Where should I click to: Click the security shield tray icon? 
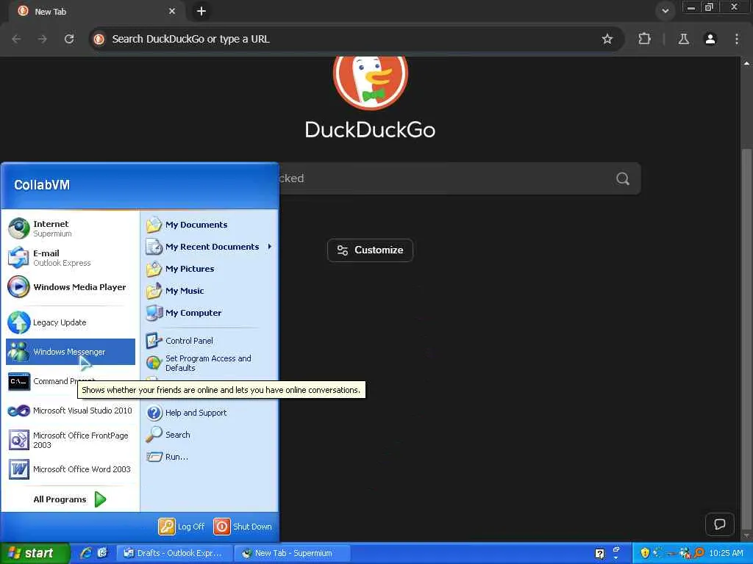(x=645, y=553)
